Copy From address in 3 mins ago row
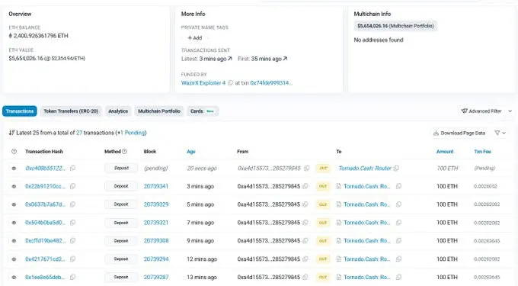Screen dimensions: 518x286 [x=305, y=186]
